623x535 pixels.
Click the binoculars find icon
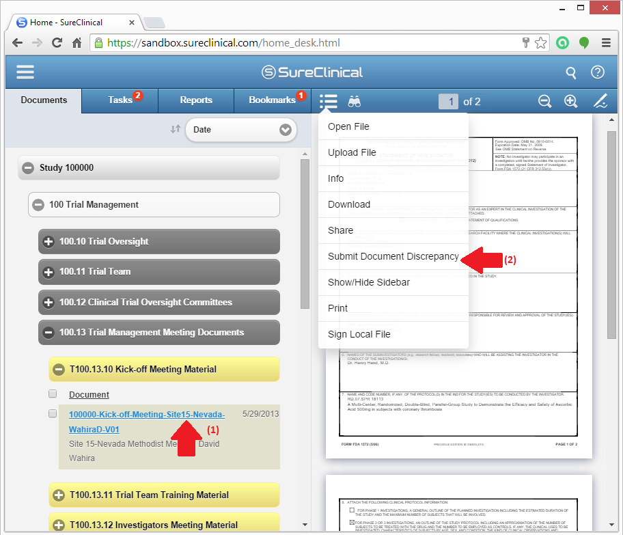[x=355, y=102]
